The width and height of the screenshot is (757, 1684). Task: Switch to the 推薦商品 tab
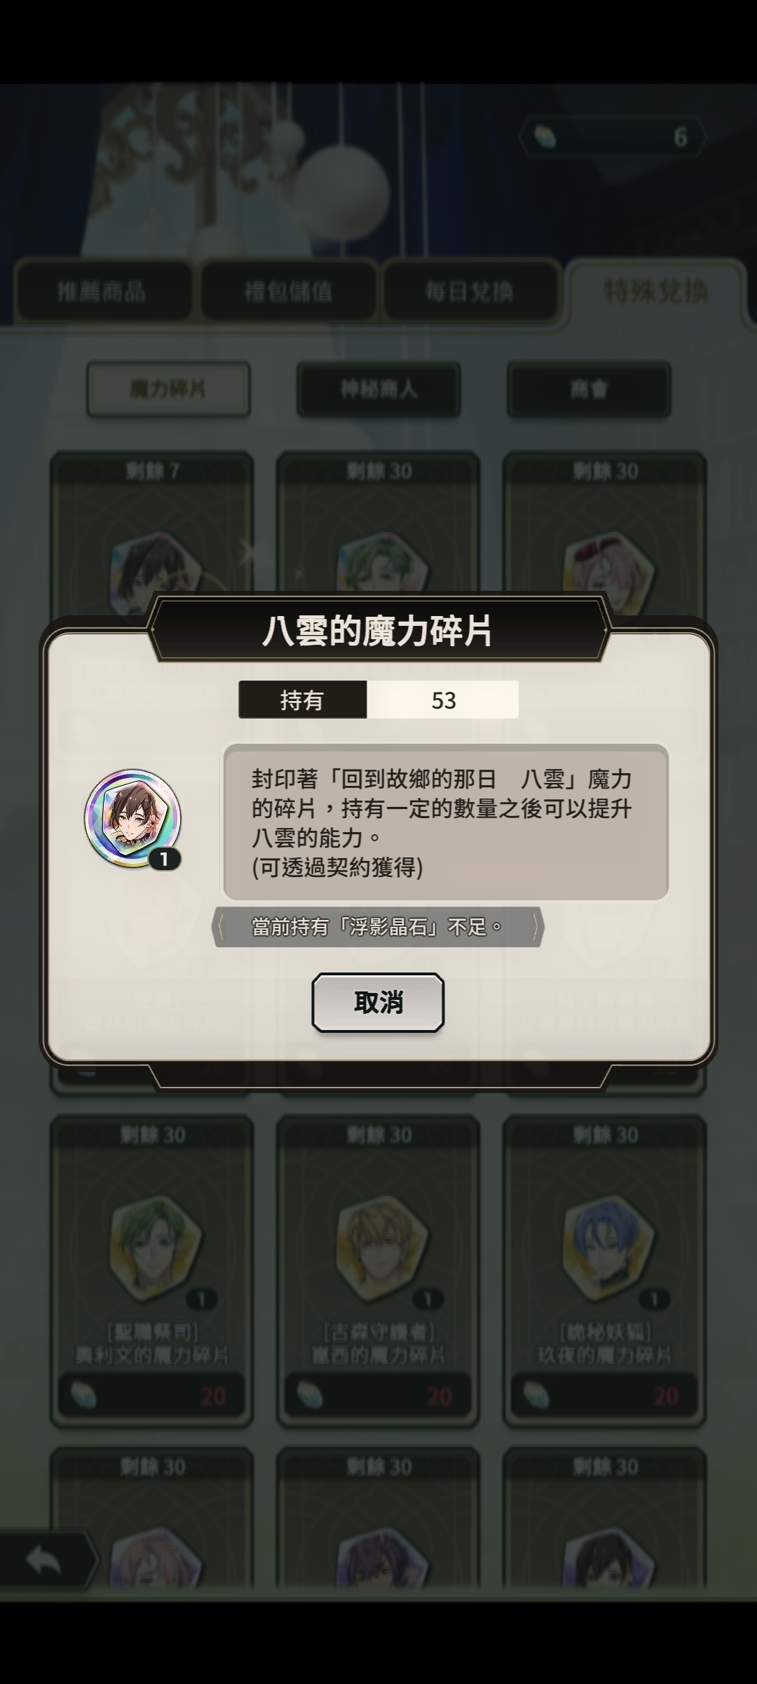pyautogui.click(x=102, y=290)
